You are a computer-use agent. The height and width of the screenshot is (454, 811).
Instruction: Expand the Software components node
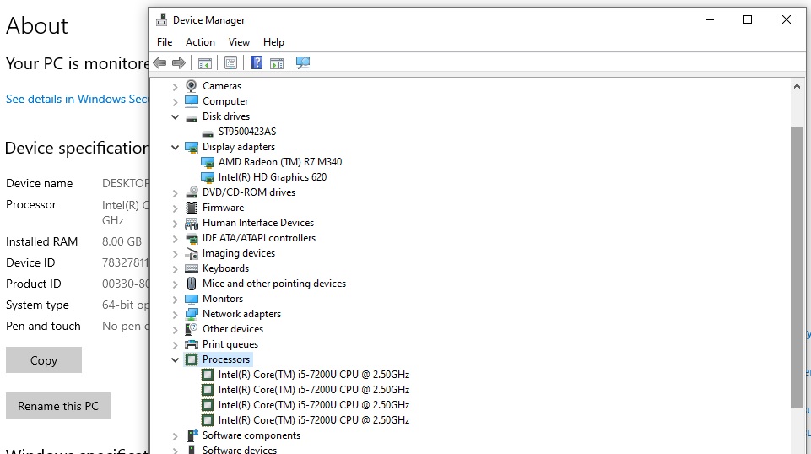click(x=175, y=436)
